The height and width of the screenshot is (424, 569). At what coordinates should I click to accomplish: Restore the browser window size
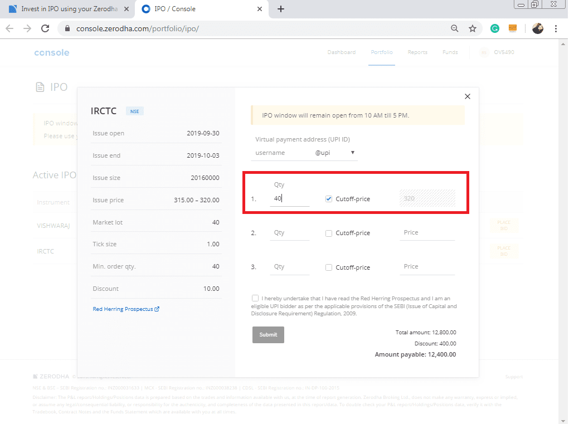tap(534, 4)
